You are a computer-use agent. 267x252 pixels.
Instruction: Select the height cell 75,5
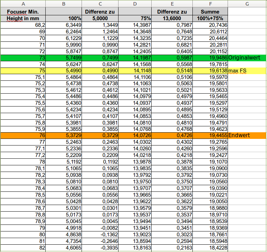coord(23,103)
